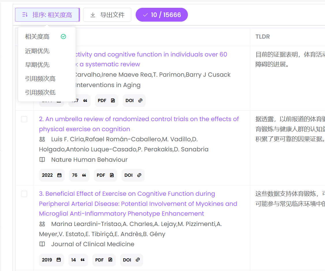Open the 排序 sort dropdown
This screenshot has width=325, height=271.
pyautogui.click(x=47, y=14)
